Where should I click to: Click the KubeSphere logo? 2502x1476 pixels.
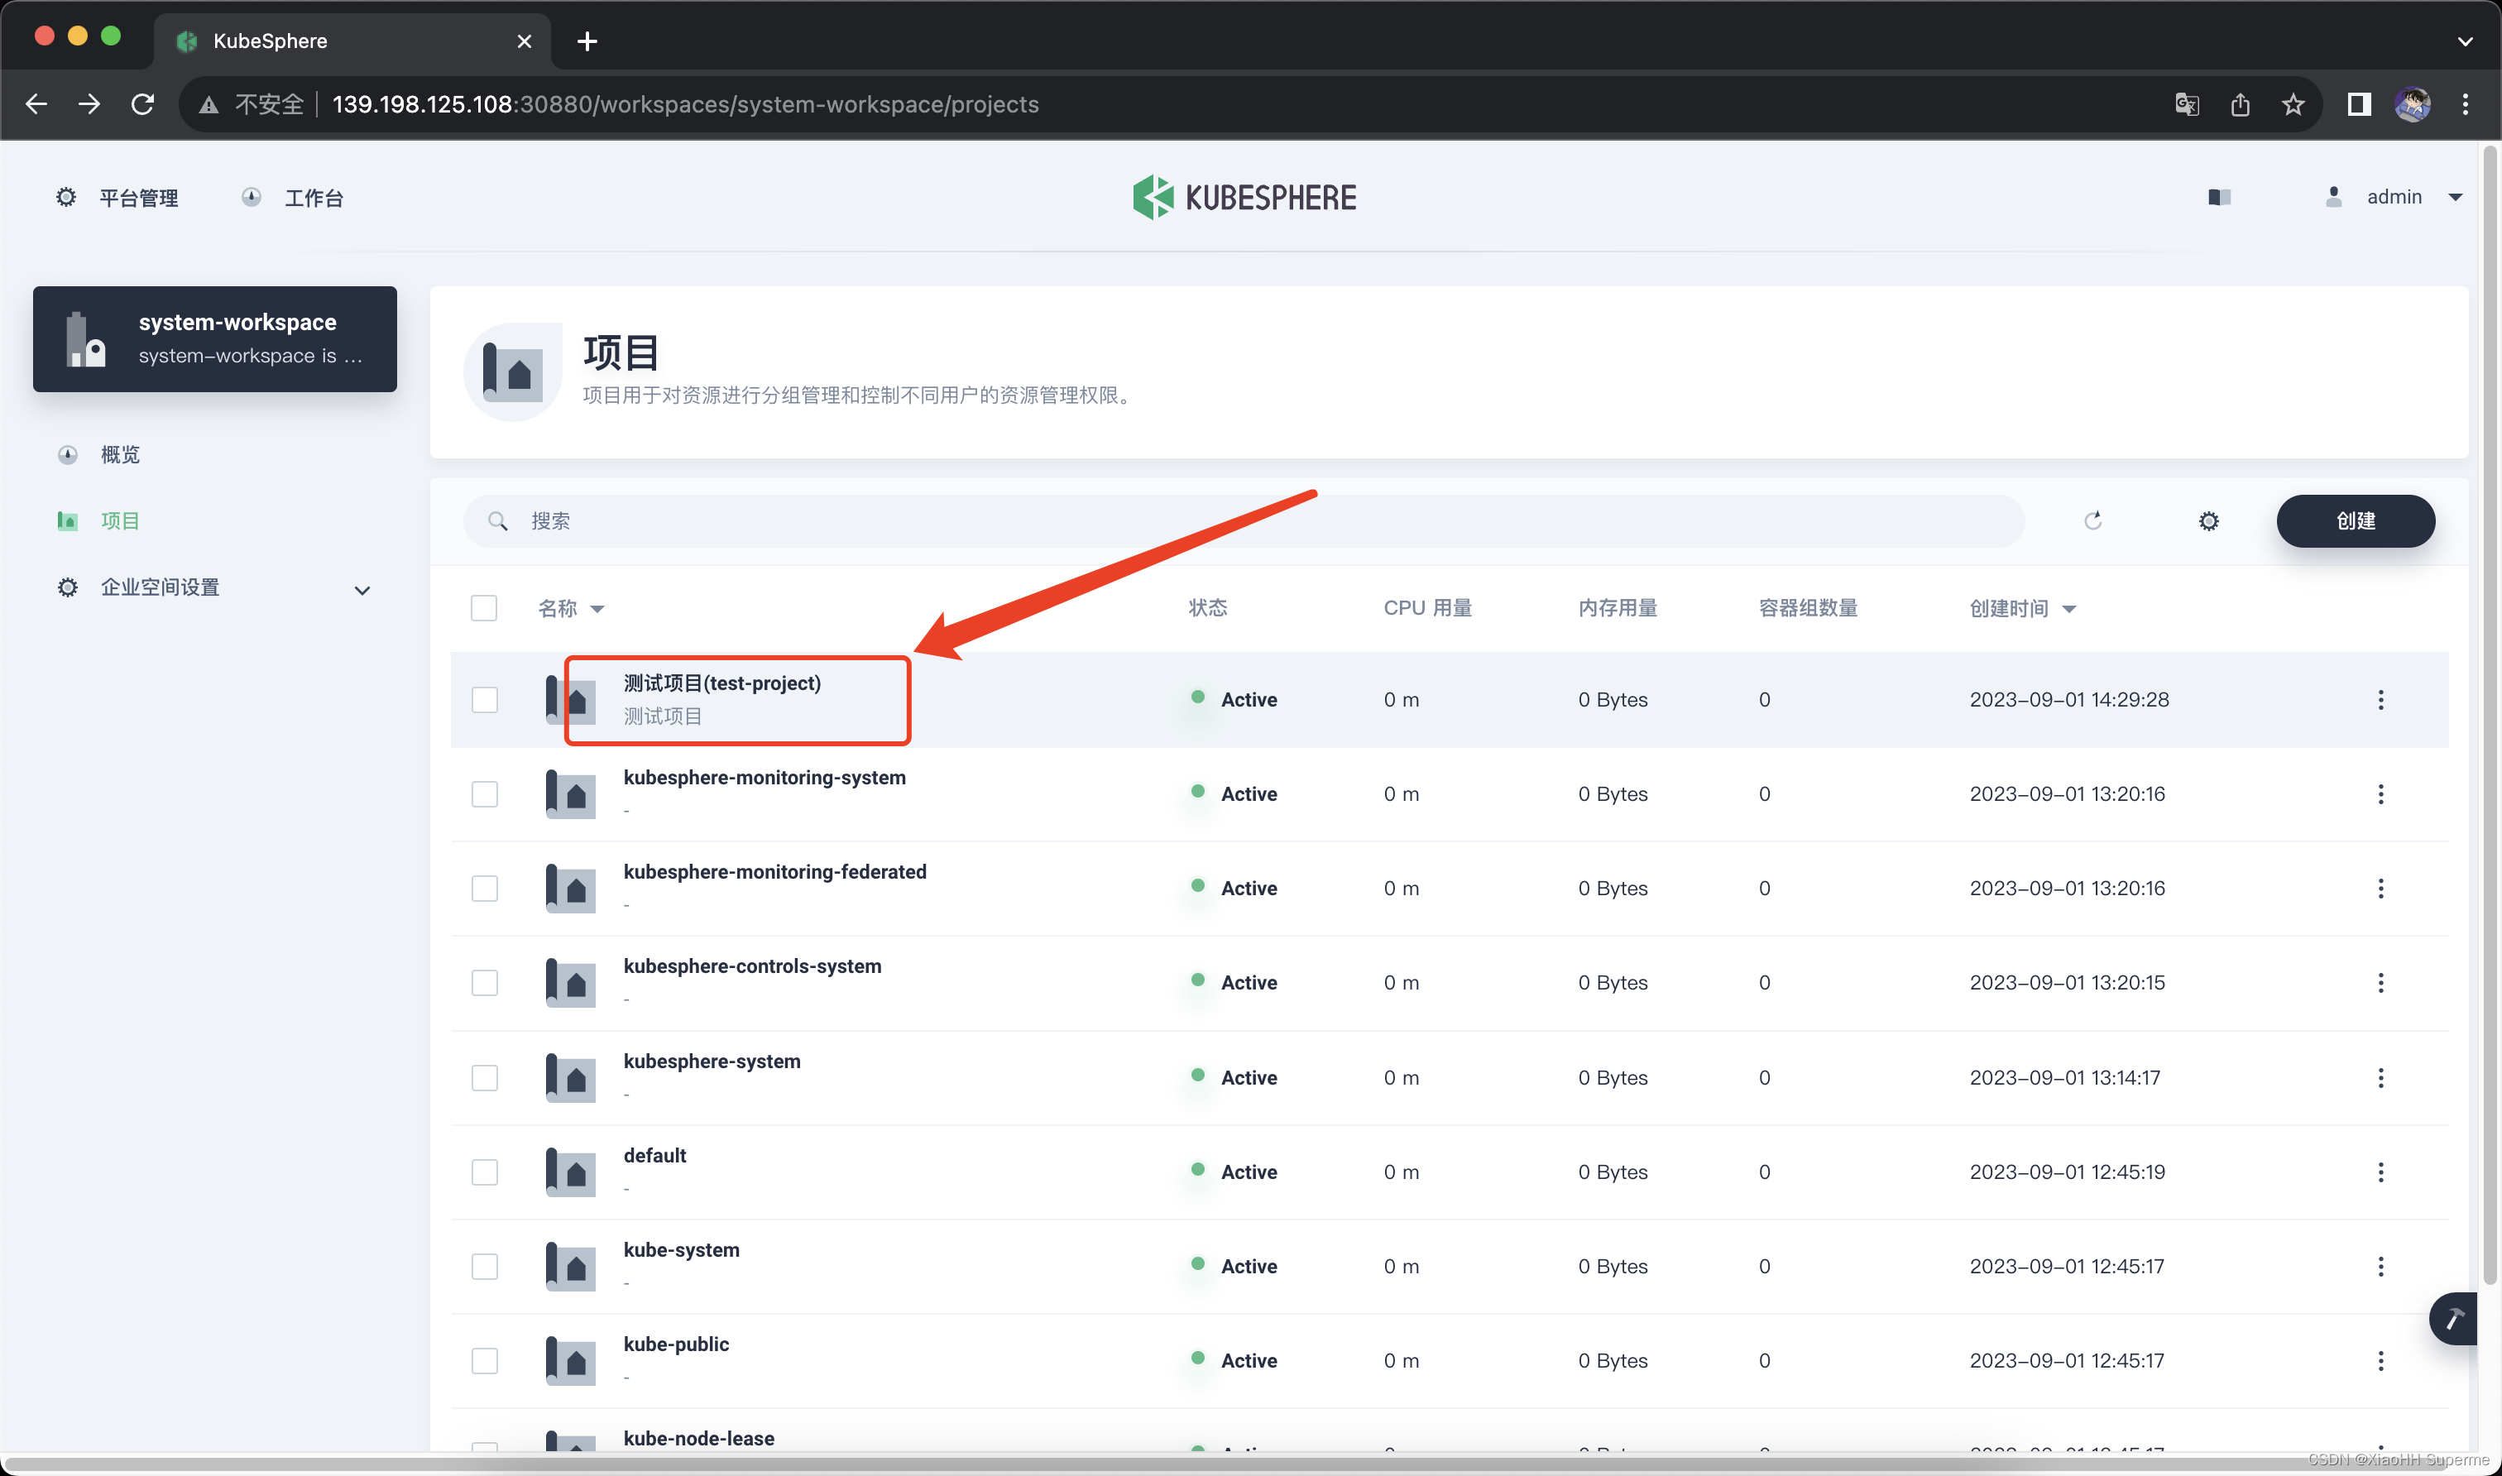(x=1244, y=197)
